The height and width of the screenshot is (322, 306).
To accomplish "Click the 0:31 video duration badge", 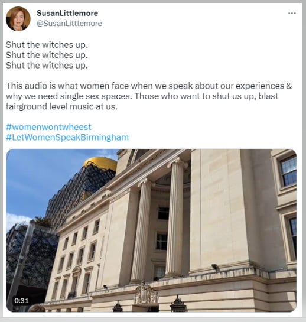I will click(x=22, y=301).
